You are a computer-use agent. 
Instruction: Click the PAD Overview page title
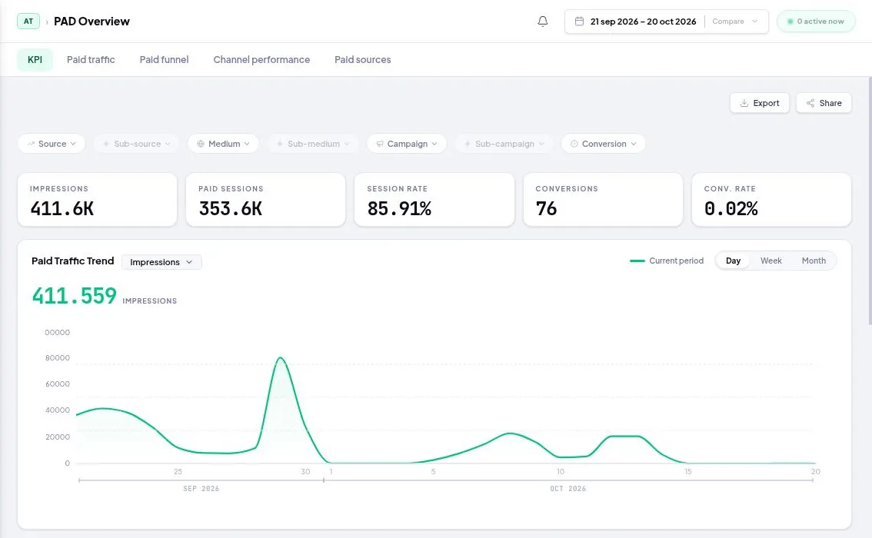click(92, 21)
